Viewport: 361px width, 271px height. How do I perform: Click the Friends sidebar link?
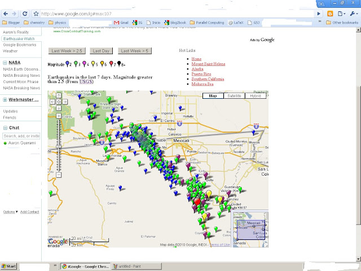[x=10, y=117]
